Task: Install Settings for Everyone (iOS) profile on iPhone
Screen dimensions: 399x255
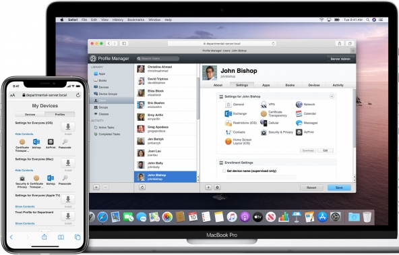Action: [x=68, y=127]
